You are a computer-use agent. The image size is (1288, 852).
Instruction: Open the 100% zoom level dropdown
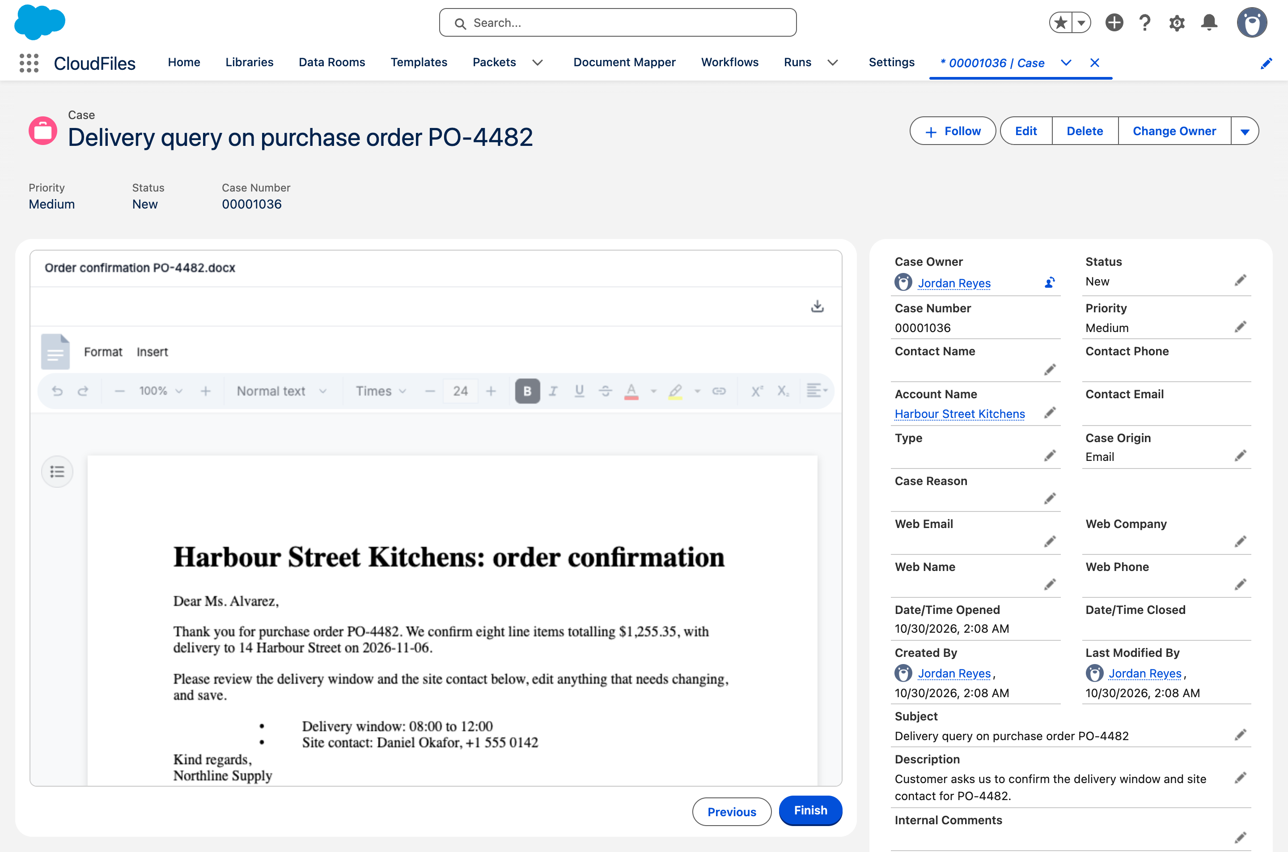(161, 391)
